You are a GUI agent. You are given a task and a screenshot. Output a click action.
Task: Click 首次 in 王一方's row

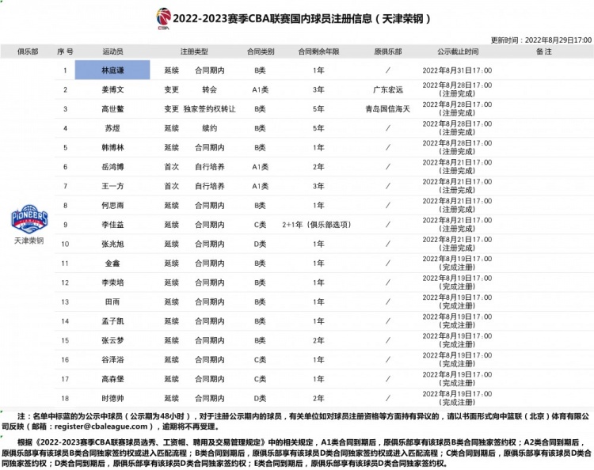point(172,186)
